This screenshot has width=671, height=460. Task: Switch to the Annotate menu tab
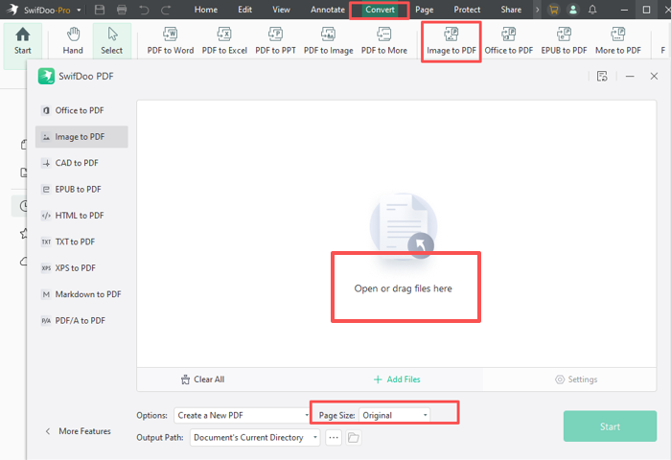[x=328, y=10]
